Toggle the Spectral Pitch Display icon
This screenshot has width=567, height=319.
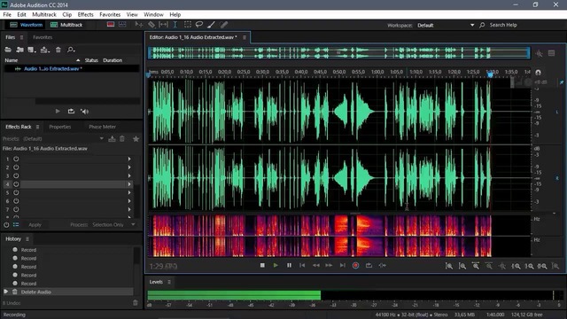click(x=122, y=25)
